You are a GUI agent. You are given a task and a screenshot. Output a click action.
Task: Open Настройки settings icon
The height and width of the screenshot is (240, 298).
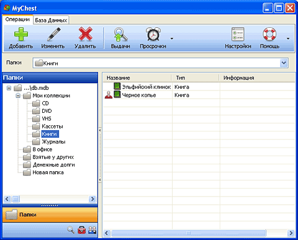[x=238, y=34]
